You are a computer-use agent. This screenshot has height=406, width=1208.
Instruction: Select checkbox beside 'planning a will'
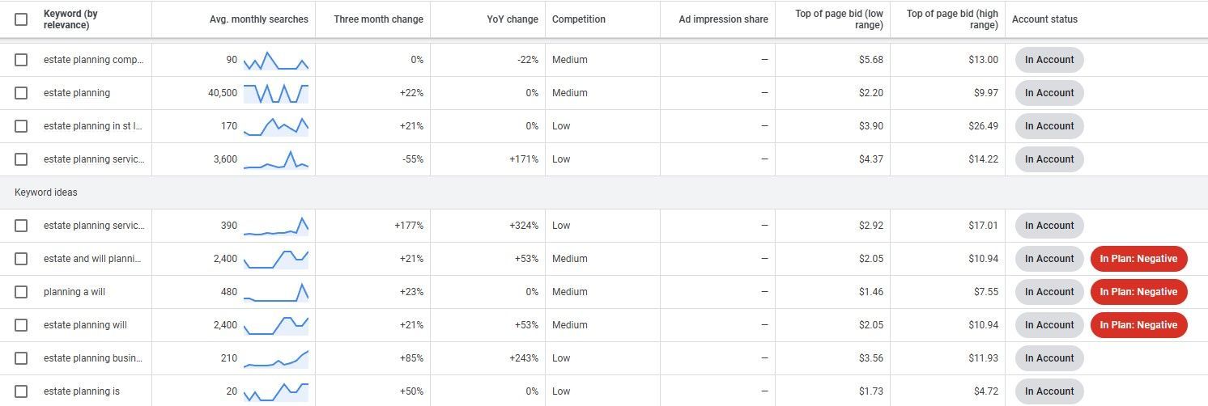21,292
